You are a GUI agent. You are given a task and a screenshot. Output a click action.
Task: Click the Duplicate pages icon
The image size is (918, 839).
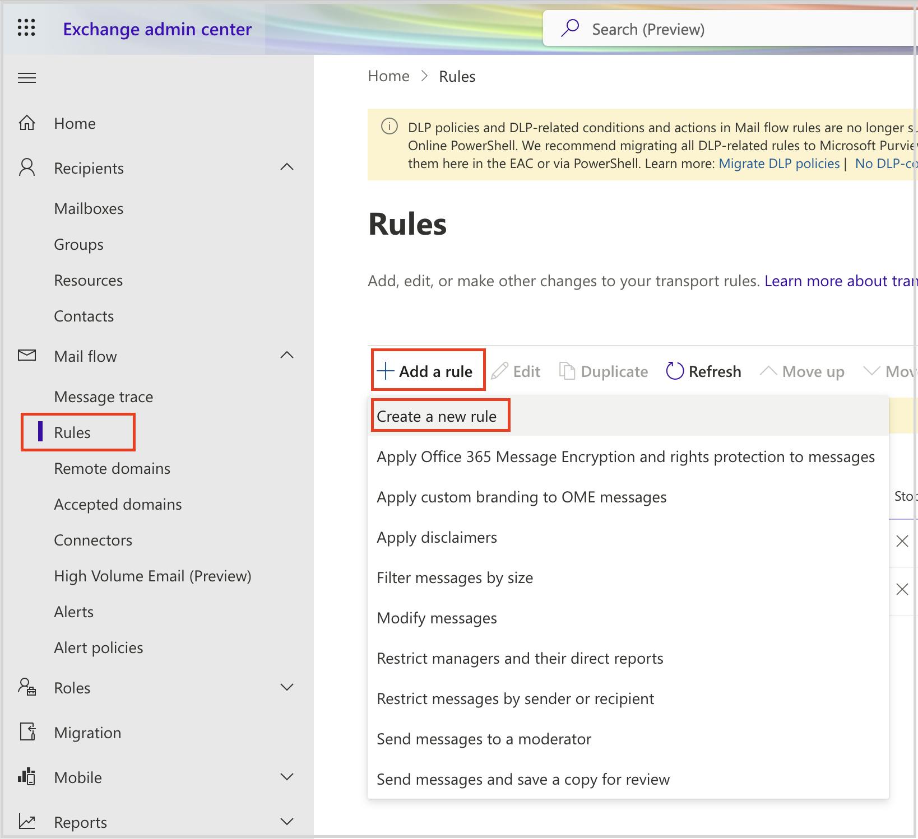point(567,371)
